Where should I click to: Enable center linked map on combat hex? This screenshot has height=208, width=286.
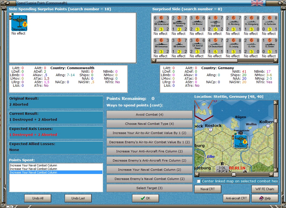click(199, 181)
